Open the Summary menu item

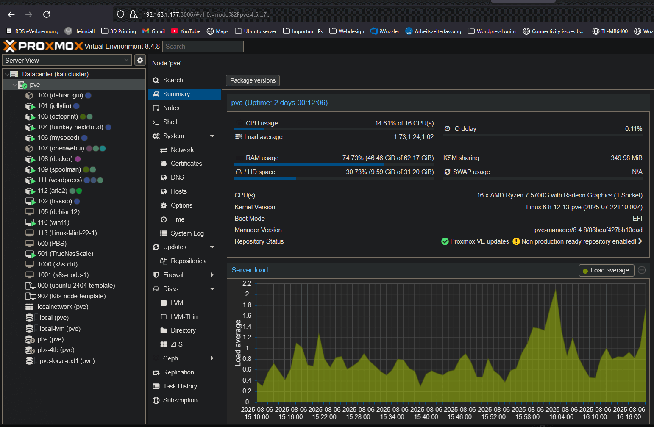point(176,94)
